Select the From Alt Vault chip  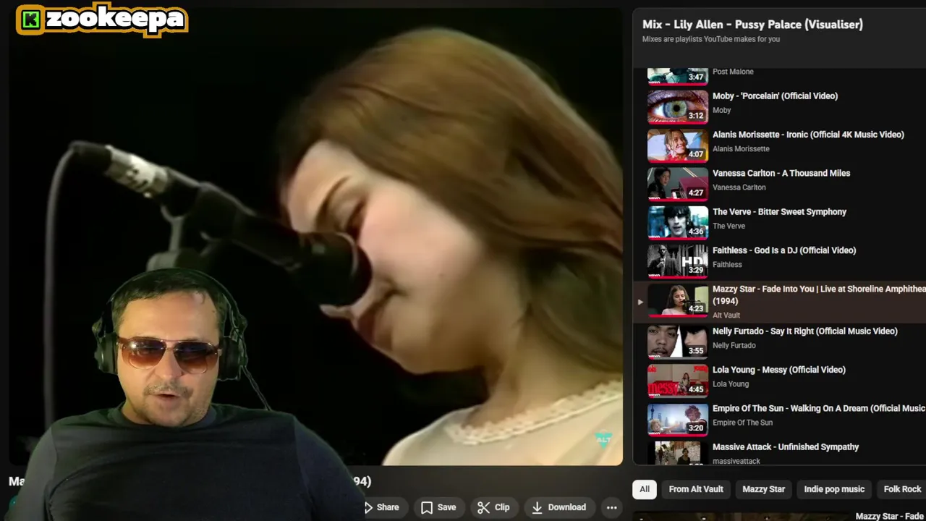(696, 489)
